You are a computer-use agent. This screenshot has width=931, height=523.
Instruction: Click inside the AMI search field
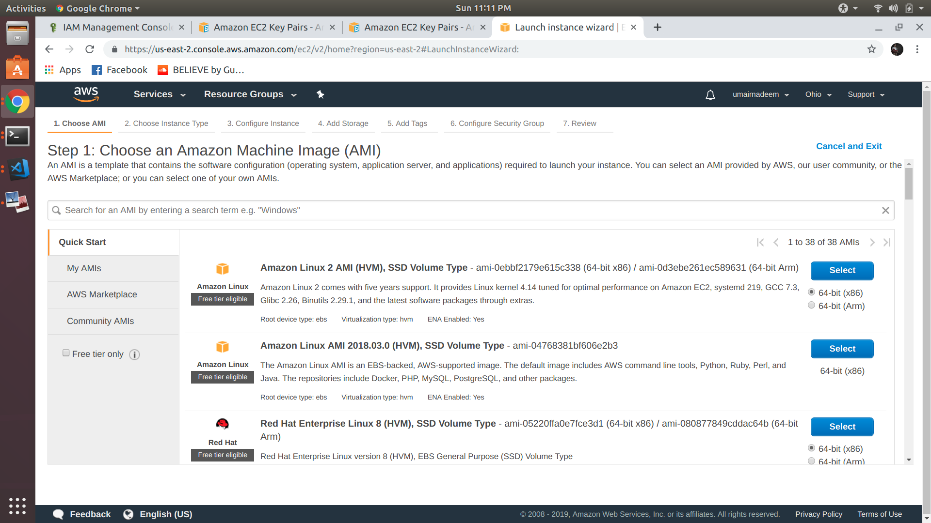click(339, 210)
